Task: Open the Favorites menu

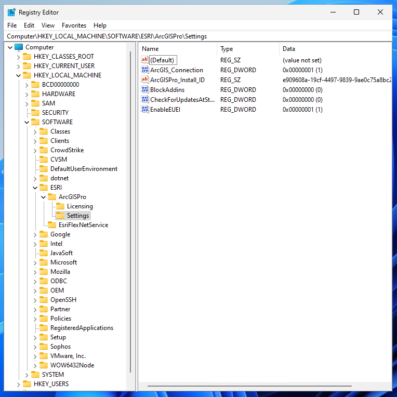Action: point(74,25)
